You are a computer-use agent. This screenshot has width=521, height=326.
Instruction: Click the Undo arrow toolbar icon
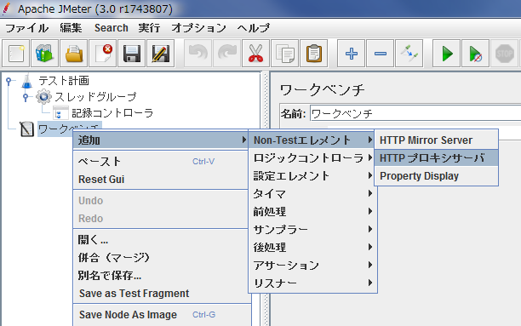[x=198, y=54]
